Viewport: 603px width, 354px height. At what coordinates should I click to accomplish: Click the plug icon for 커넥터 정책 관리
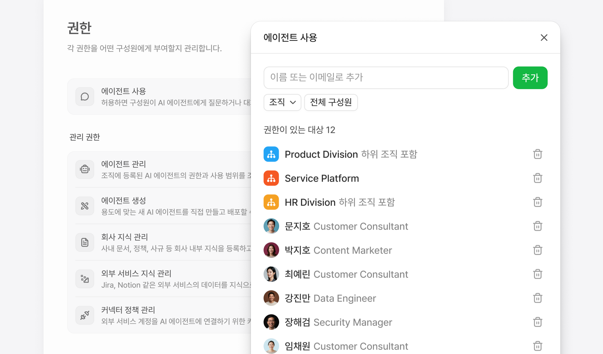coord(85,315)
